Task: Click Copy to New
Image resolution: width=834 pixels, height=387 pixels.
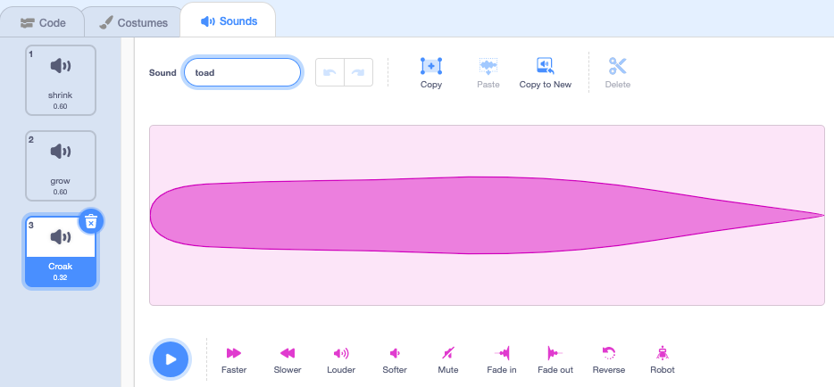Action: click(x=546, y=73)
